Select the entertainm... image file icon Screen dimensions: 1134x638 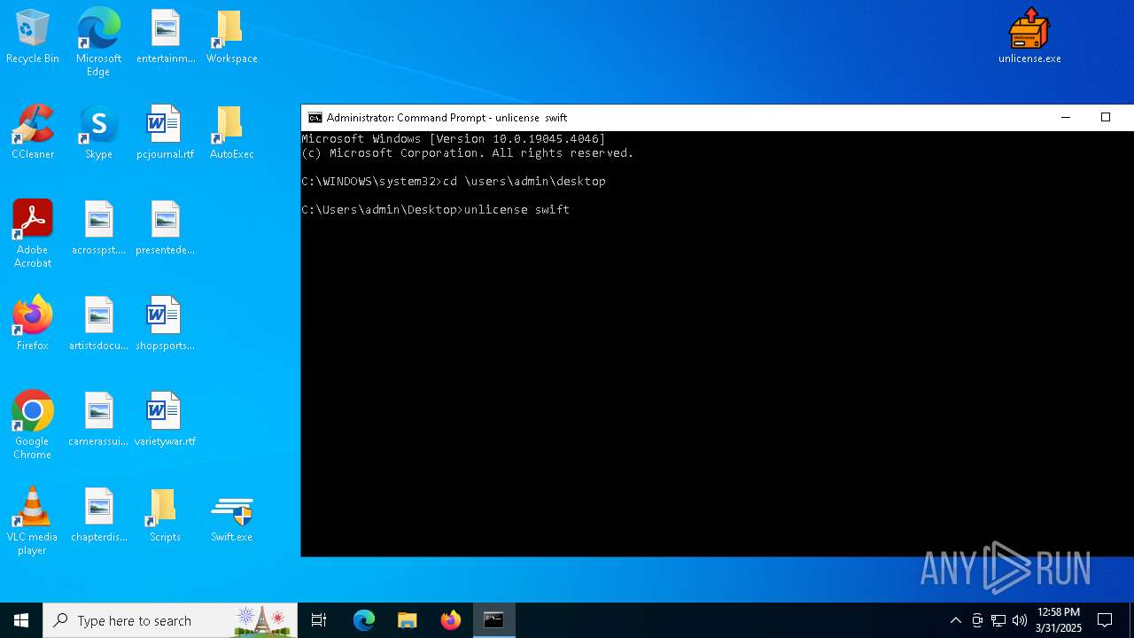click(166, 37)
